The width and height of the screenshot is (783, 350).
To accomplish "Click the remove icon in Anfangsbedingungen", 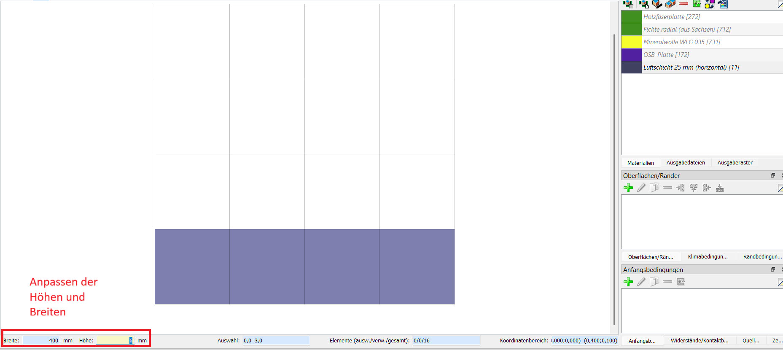I will point(667,282).
